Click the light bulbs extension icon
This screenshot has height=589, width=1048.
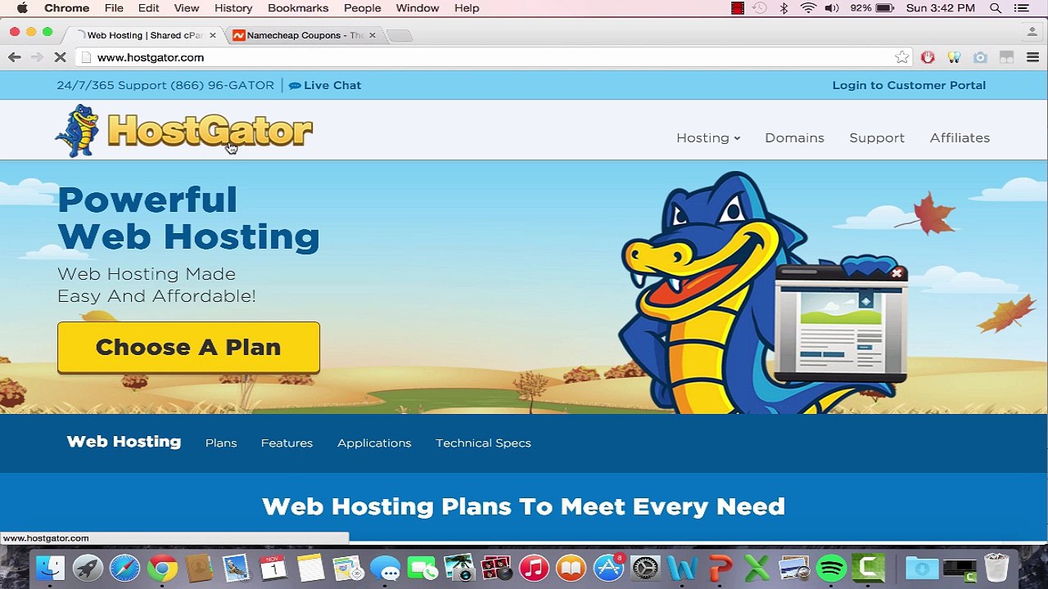click(x=954, y=57)
